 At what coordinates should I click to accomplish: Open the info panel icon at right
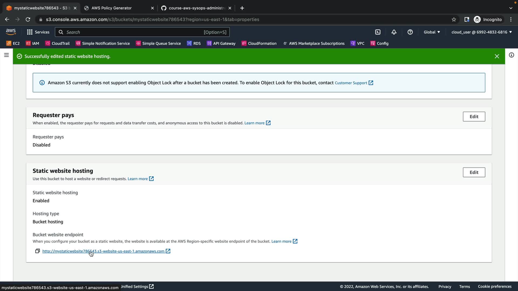click(x=511, y=55)
